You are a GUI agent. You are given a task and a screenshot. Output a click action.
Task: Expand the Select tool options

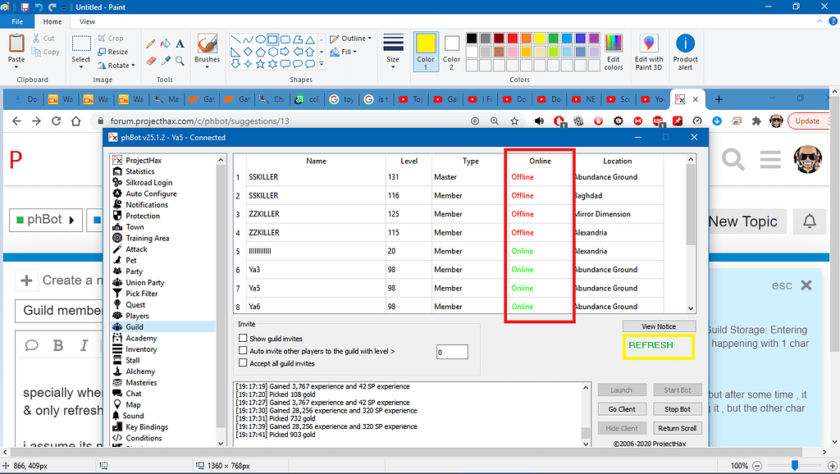point(81,67)
